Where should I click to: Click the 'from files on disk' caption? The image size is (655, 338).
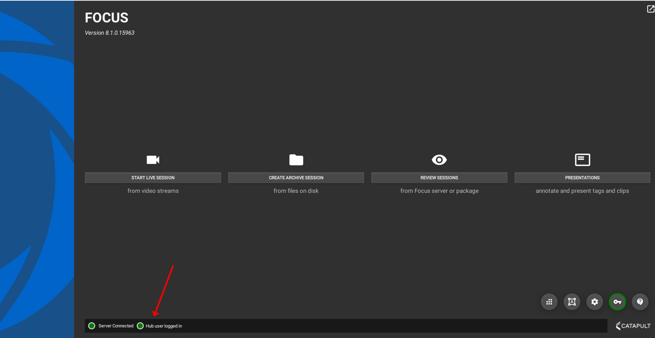click(x=296, y=191)
